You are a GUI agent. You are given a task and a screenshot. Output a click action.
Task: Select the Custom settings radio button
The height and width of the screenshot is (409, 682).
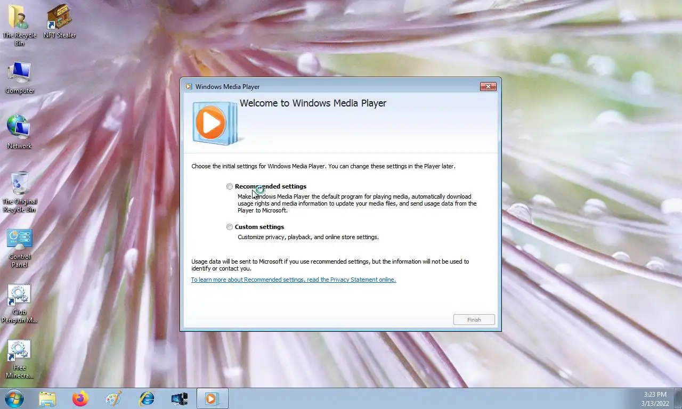tap(230, 227)
